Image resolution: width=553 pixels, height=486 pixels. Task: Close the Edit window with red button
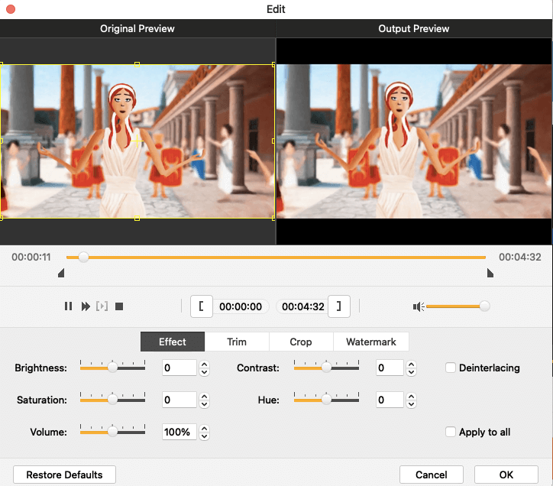click(11, 9)
